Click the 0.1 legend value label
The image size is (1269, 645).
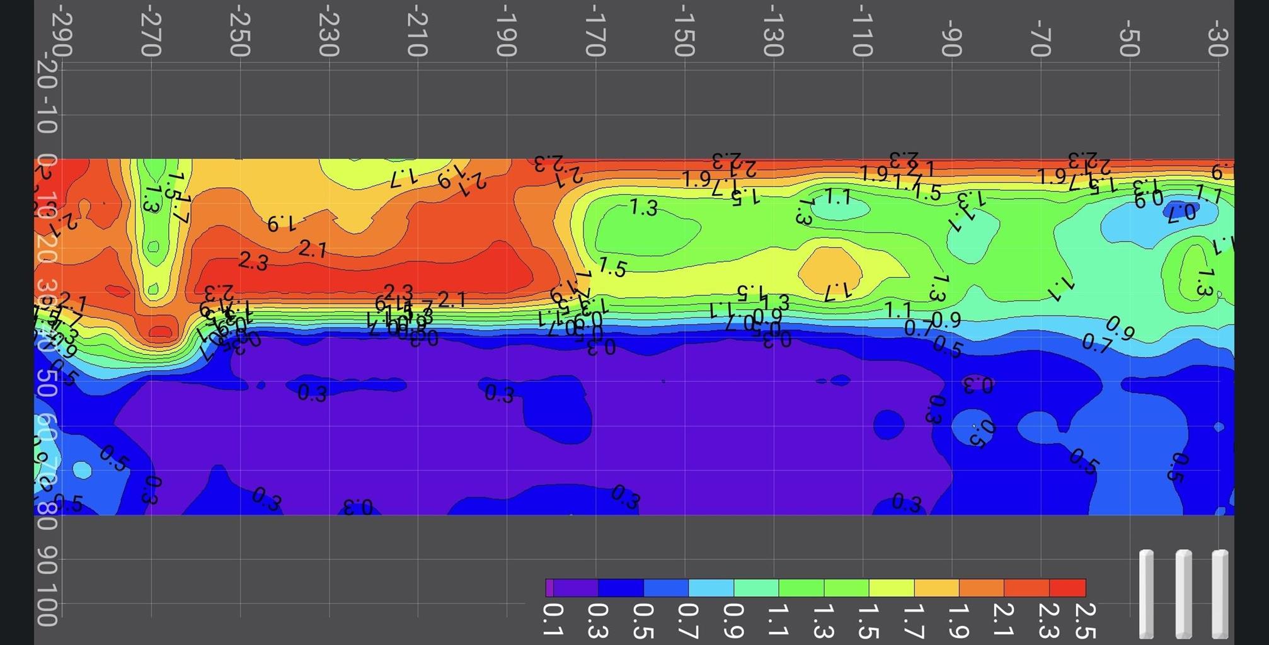pyautogui.click(x=553, y=620)
